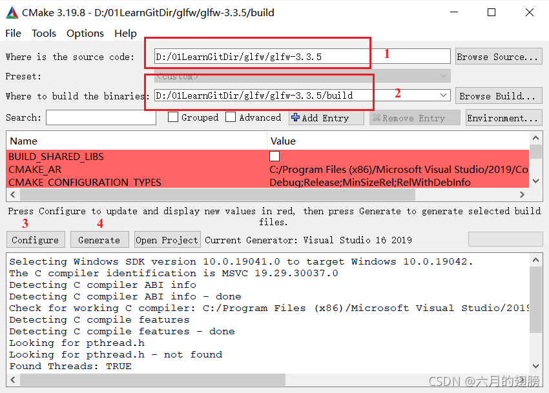Click the cache table scroll right arrow
This screenshot has height=393, width=549.
[522, 194]
